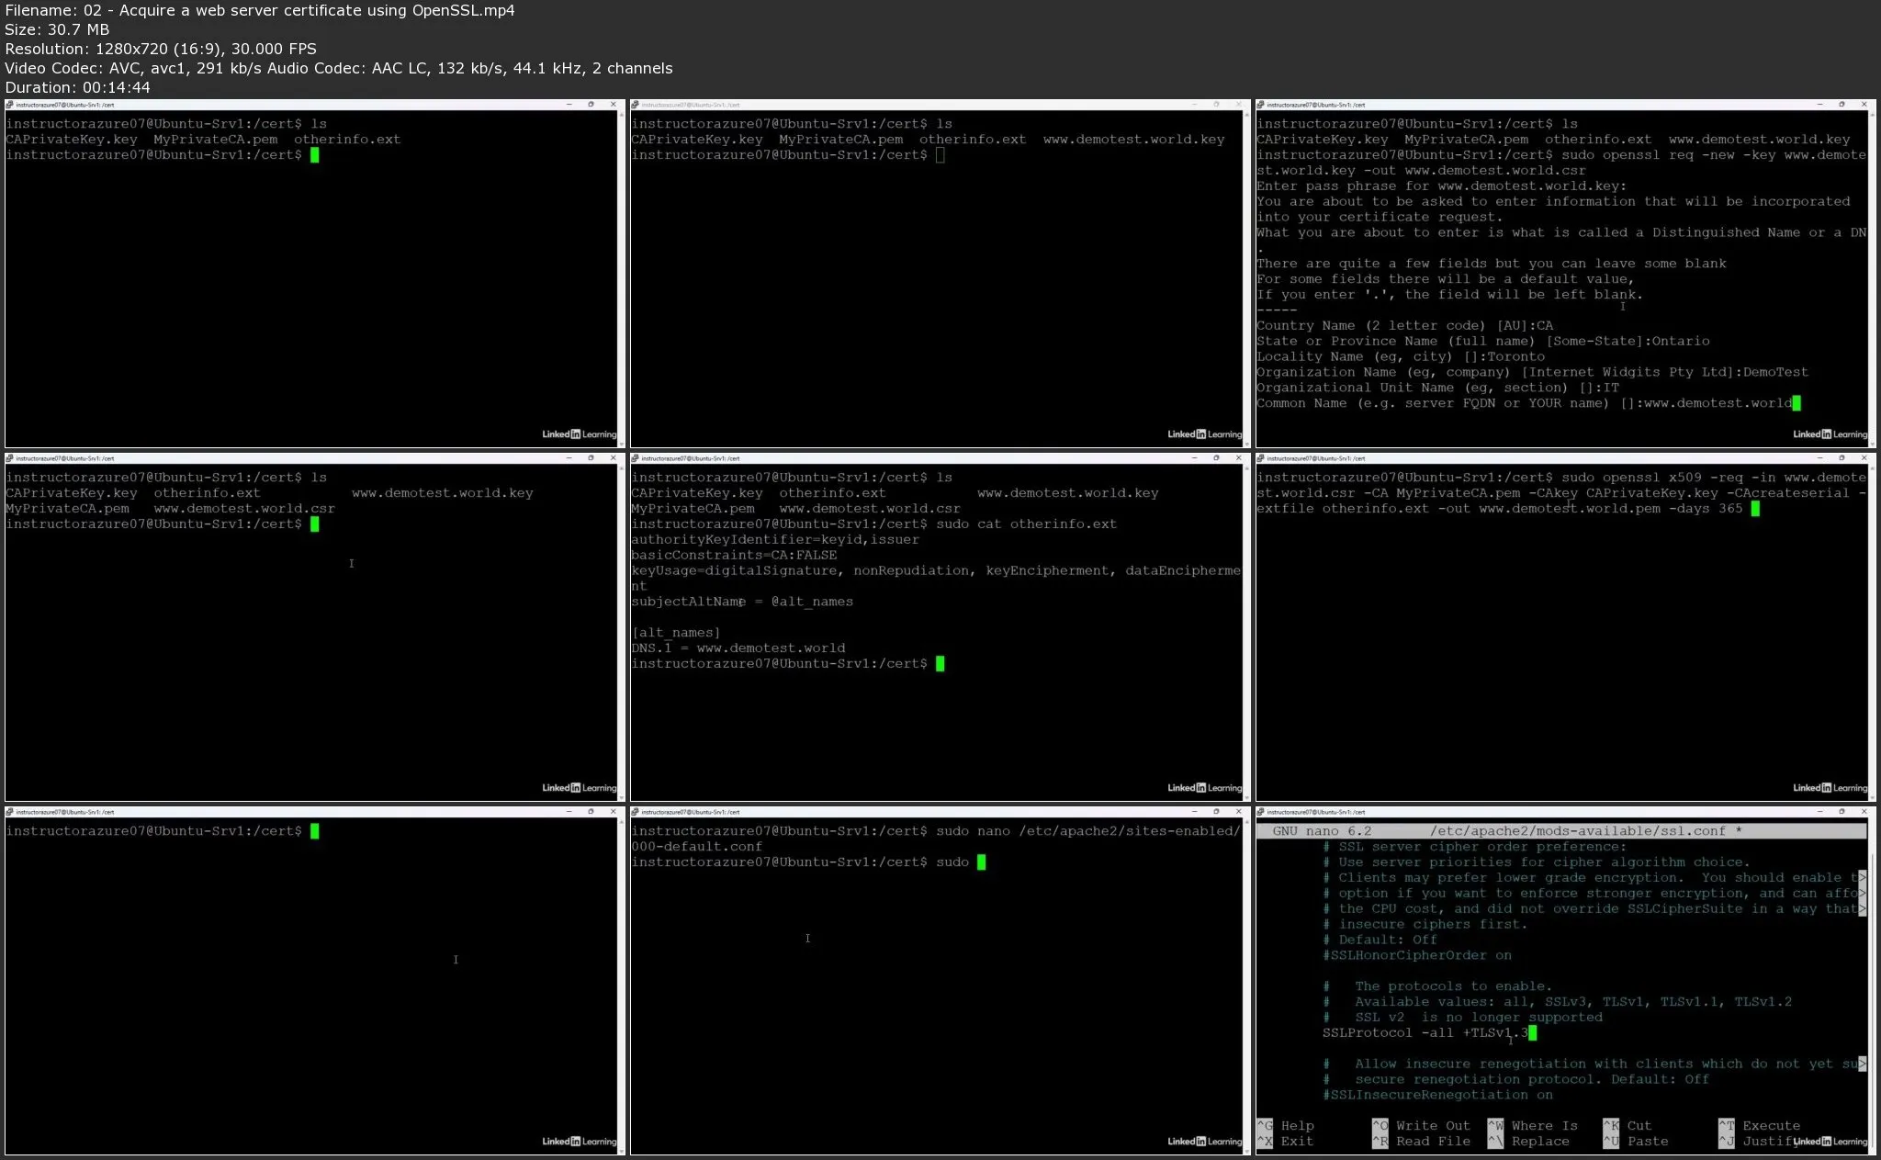Click ^U Paste in nano footer
This screenshot has height=1160, width=1881.
click(x=1635, y=1142)
